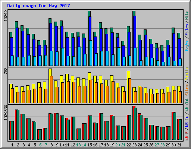
Task: Click the 'Files' legend label
Action: pos(187,30)
